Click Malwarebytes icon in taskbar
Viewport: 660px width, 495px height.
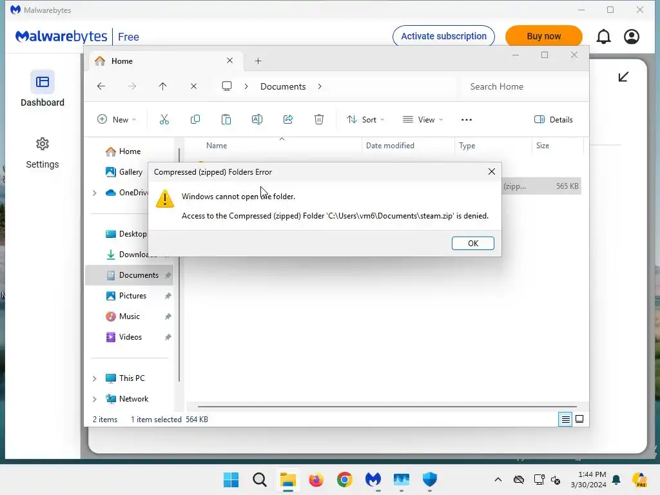(x=373, y=480)
